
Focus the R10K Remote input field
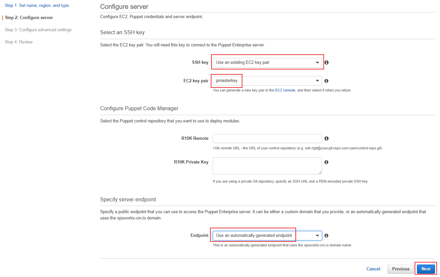[267, 138]
